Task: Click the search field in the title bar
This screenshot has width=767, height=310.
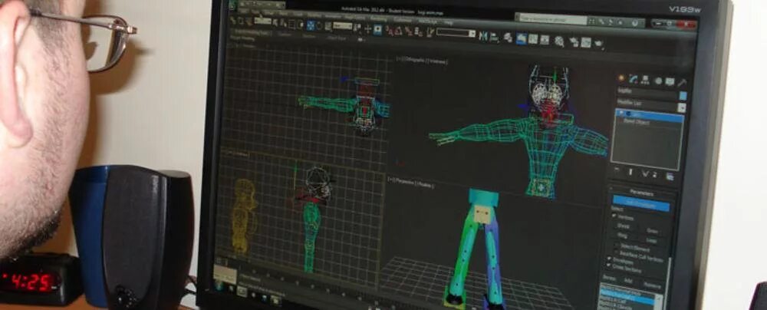Action: (553, 20)
